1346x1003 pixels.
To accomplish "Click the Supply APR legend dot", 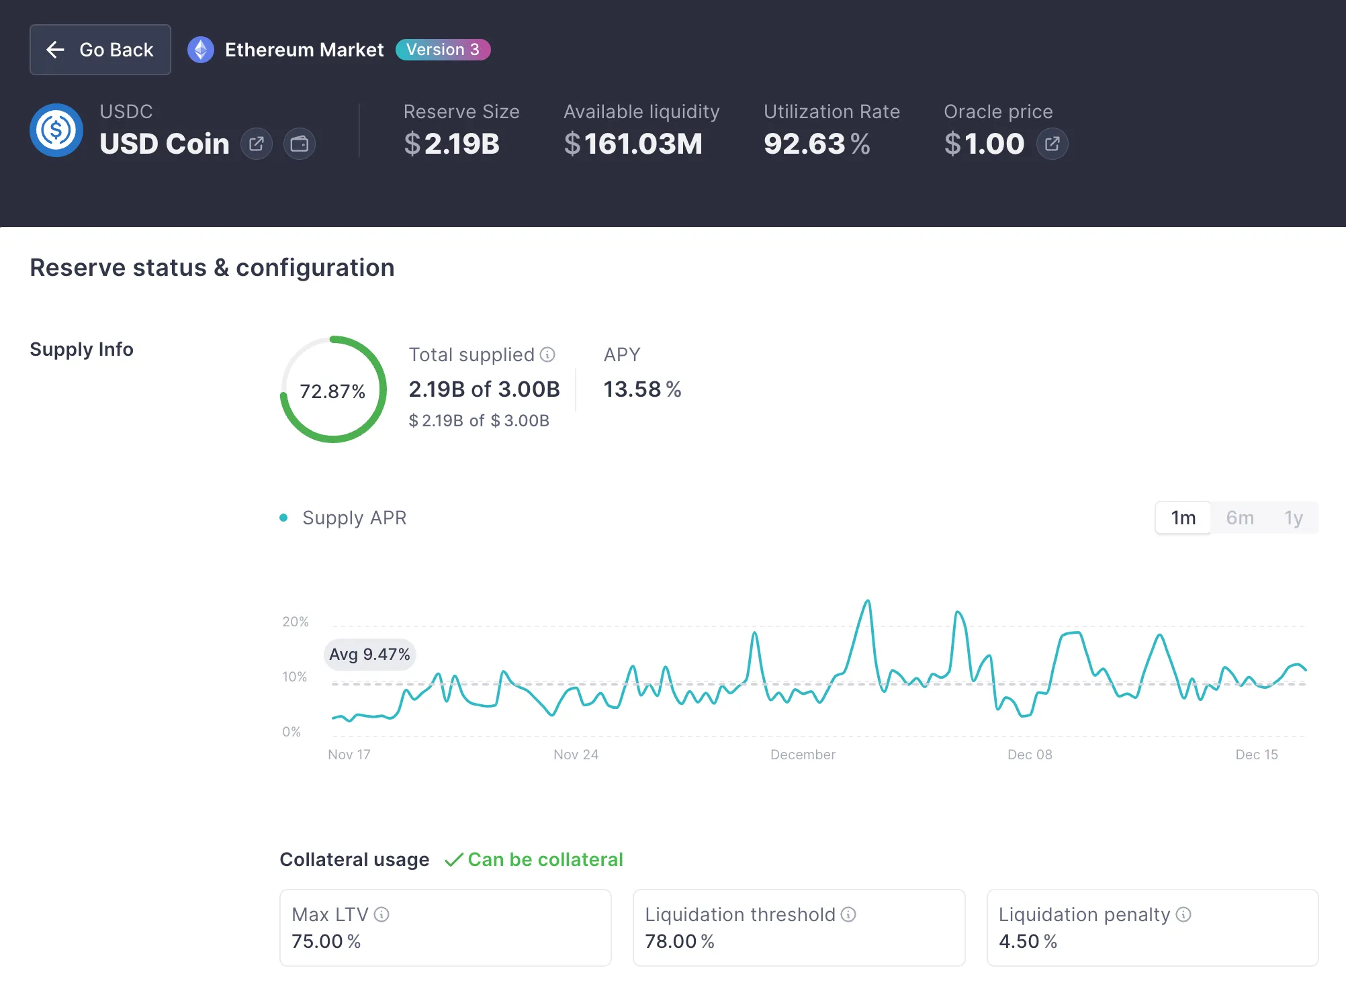I will coord(283,518).
